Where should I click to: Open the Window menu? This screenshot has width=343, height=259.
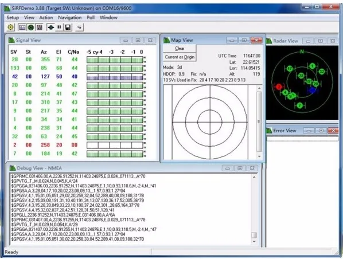coord(108,18)
